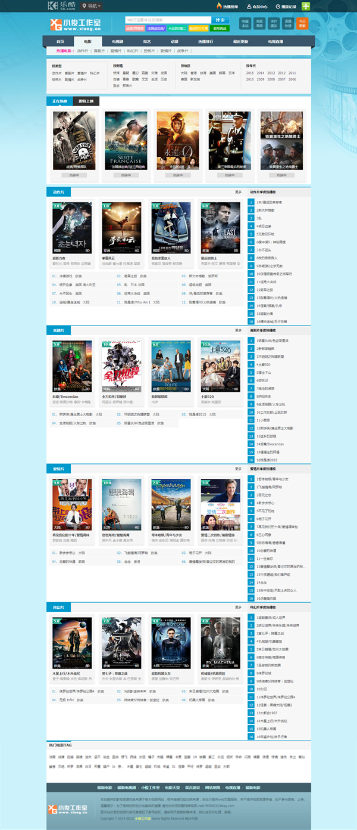Open list item 11 我是谁/Who Am I
Viewport: 357px width, 830px height.
coord(138,302)
